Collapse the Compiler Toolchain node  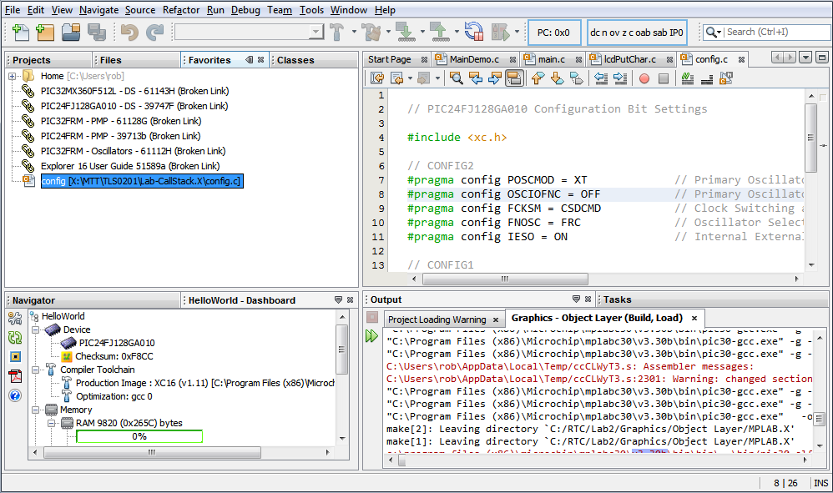[36, 370]
